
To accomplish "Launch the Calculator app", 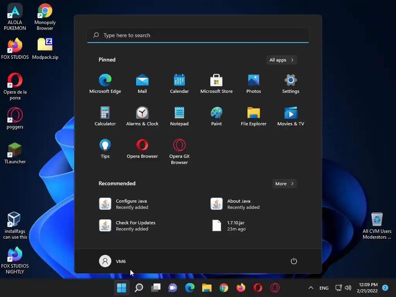I will tap(105, 116).
